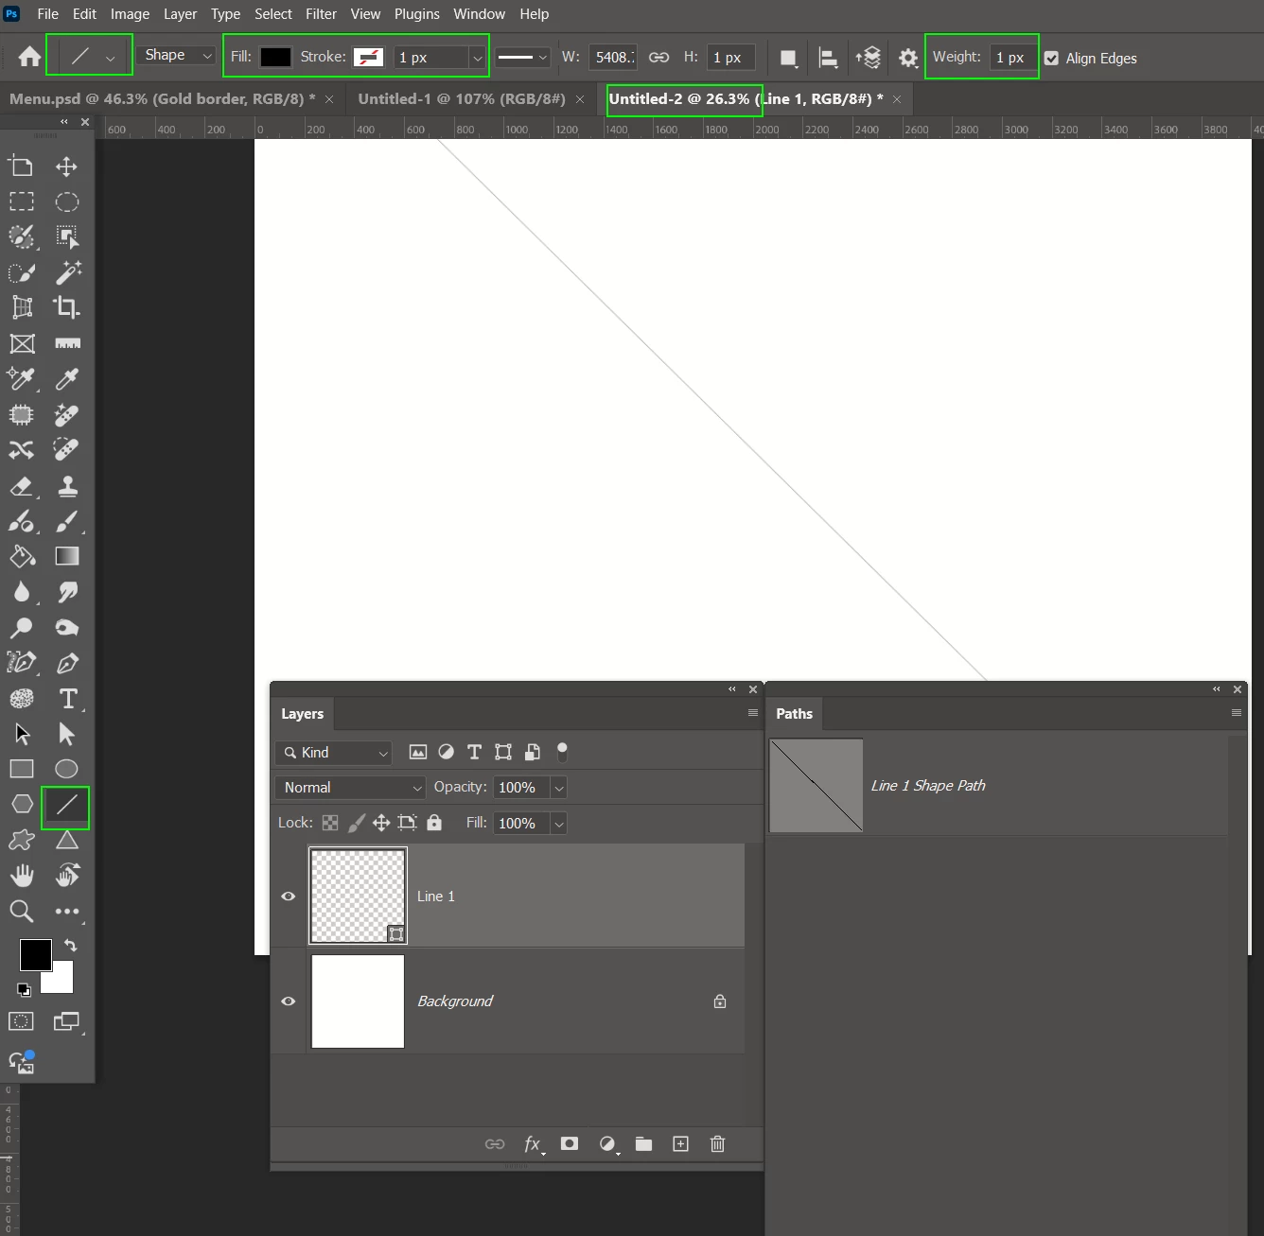
Task: Select the Clone Stamp tool
Action: (x=67, y=486)
